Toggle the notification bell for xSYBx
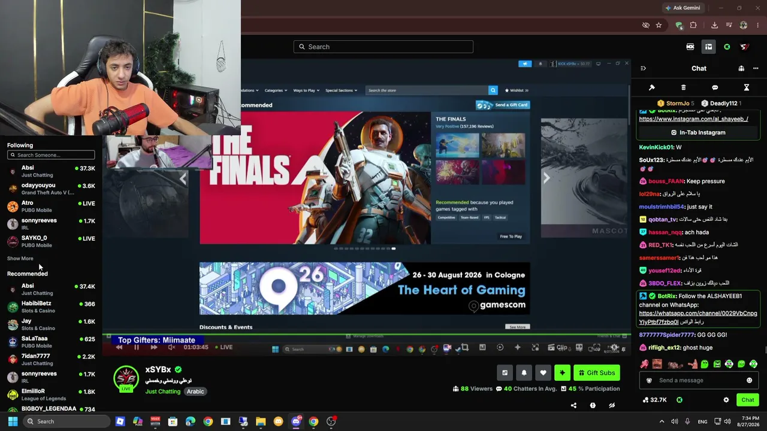The width and height of the screenshot is (767, 431). click(x=524, y=373)
